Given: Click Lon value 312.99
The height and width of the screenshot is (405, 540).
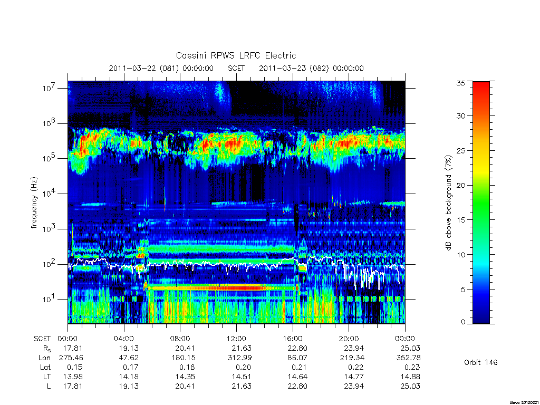Looking at the screenshot, I should pyautogui.click(x=239, y=358).
